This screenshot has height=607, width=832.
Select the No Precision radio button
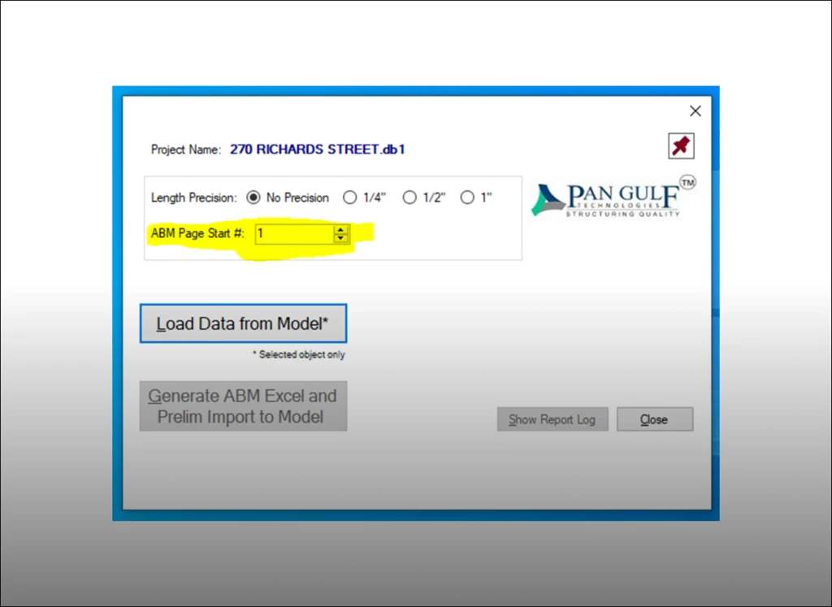tap(255, 197)
